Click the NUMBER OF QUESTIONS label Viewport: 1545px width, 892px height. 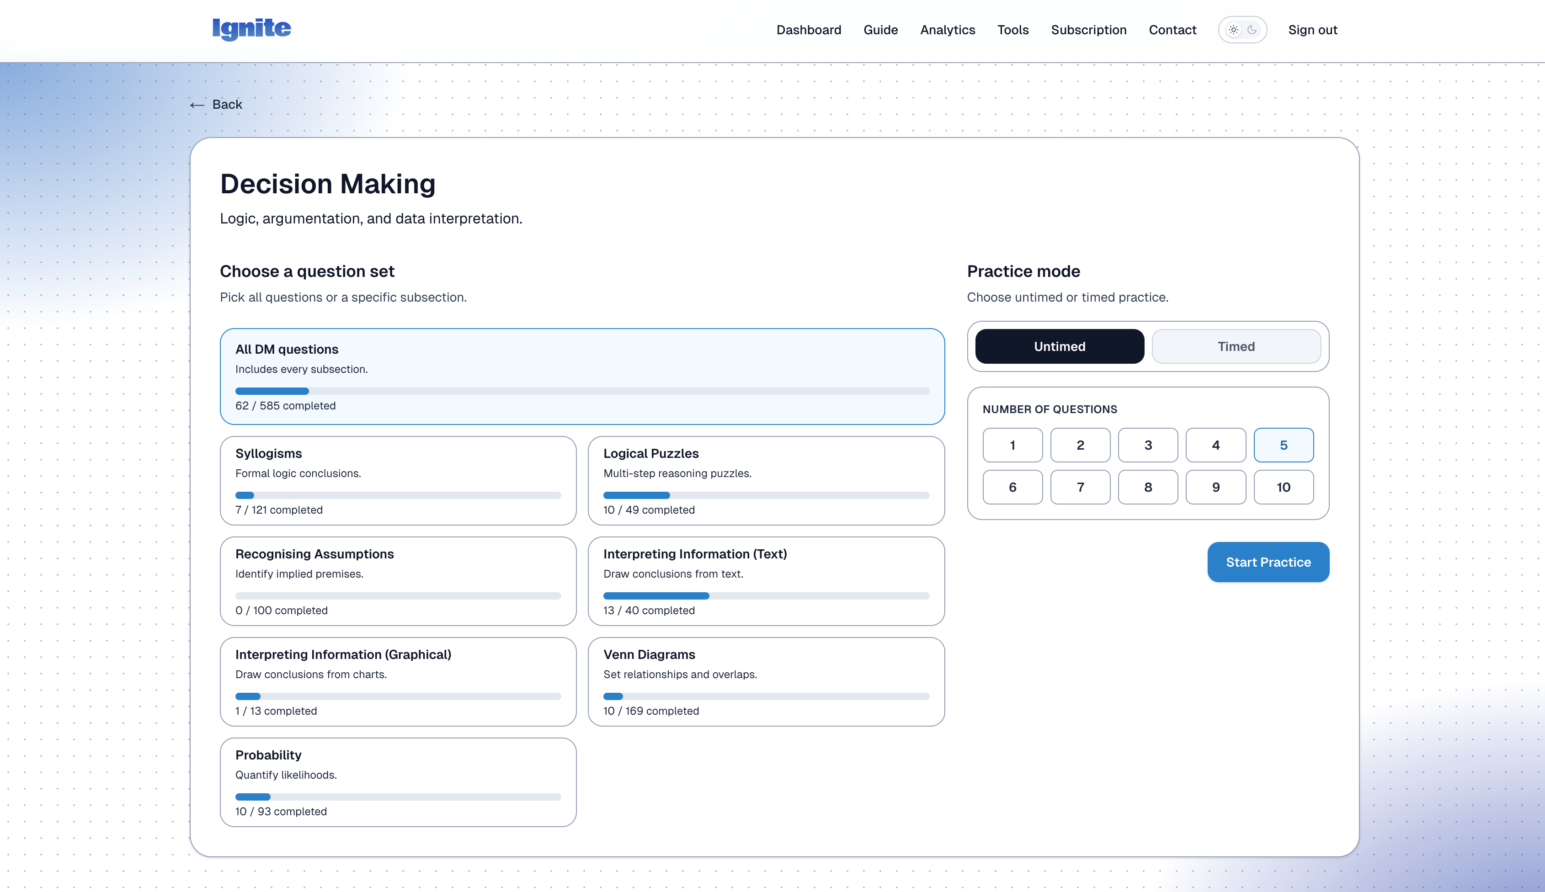coord(1050,409)
